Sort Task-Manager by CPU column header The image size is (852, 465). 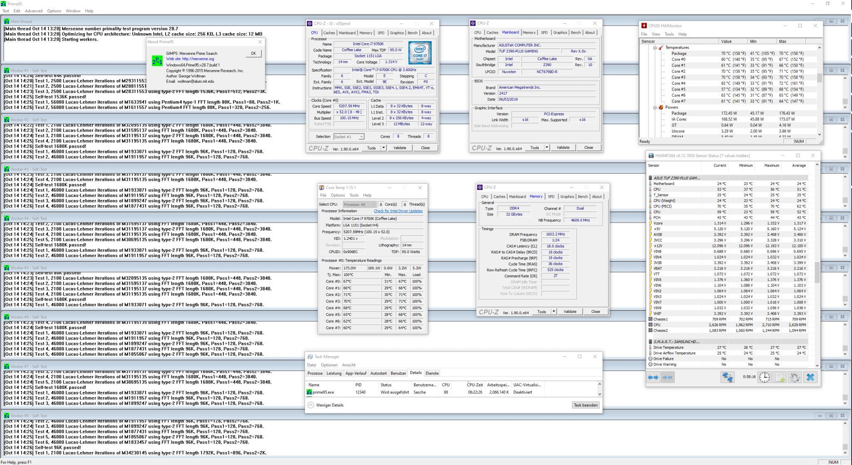click(446, 385)
